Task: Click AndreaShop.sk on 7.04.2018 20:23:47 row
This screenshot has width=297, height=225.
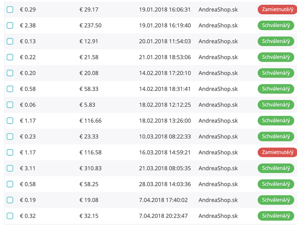Action: click(x=218, y=216)
